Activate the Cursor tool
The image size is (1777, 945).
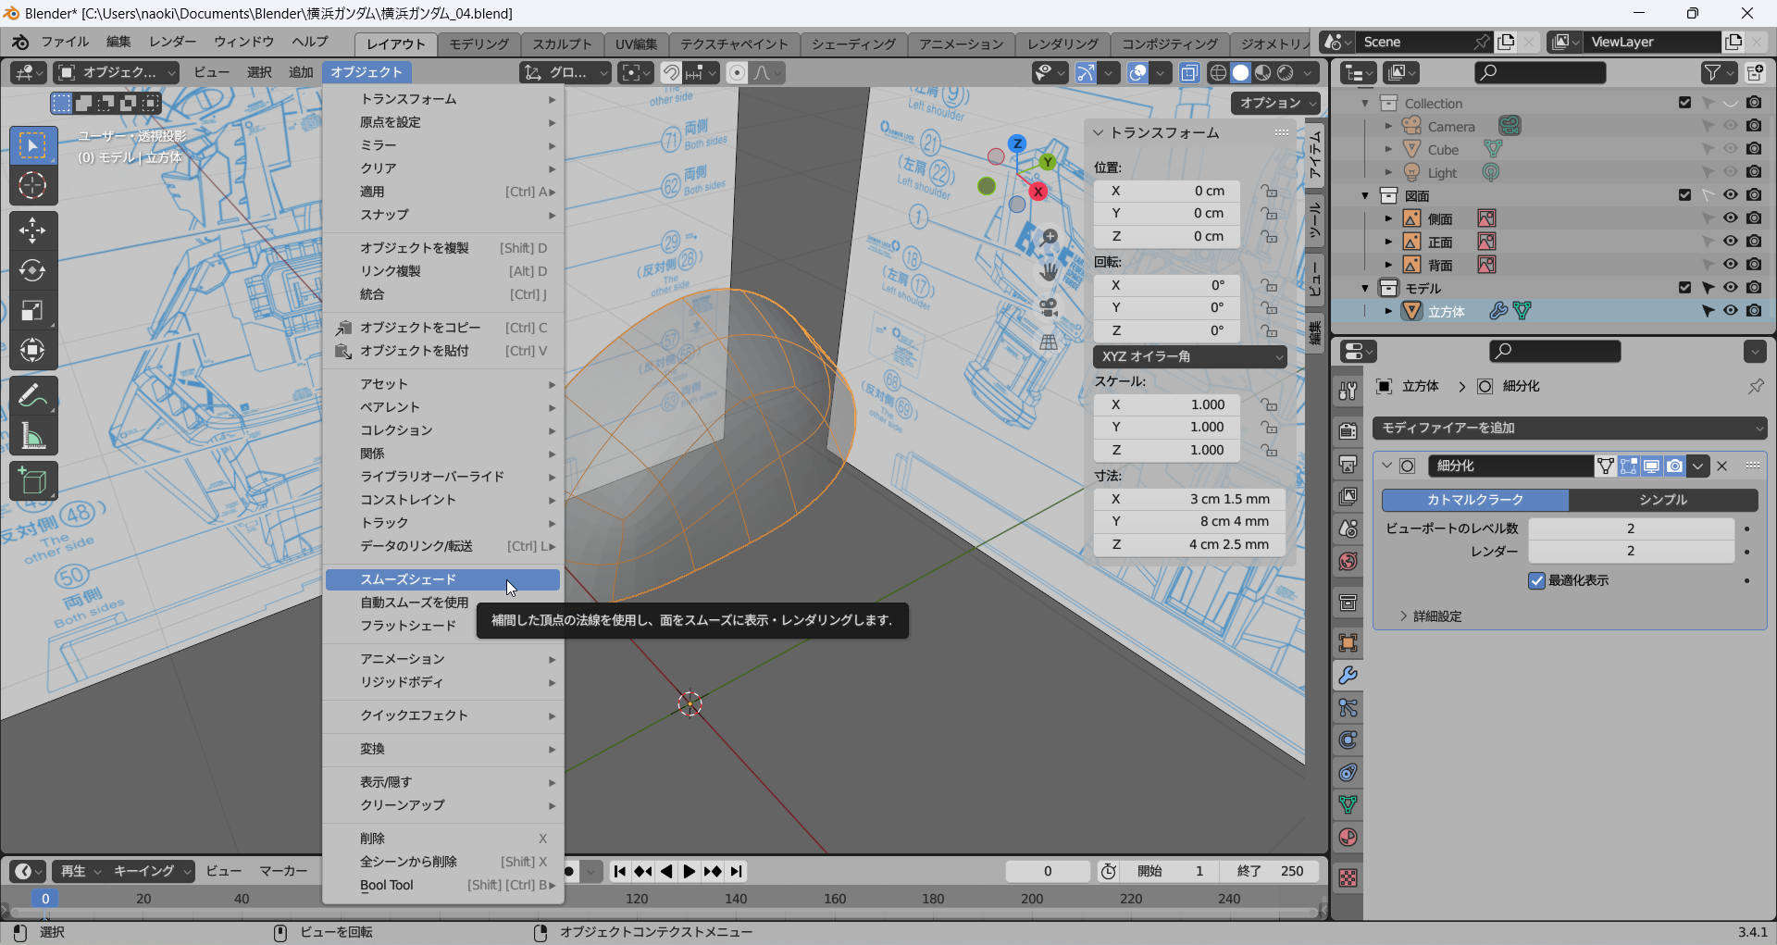pyautogui.click(x=32, y=186)
